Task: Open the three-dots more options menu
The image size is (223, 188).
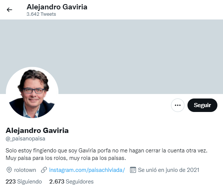Action: pos(178,105)
